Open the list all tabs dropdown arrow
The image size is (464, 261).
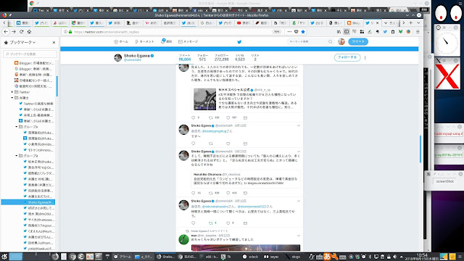click(x=418, y=22)
